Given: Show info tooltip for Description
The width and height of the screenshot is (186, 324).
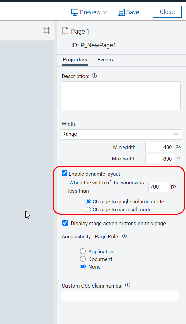Looking at the screenshot, I should [x=94, y=76].
